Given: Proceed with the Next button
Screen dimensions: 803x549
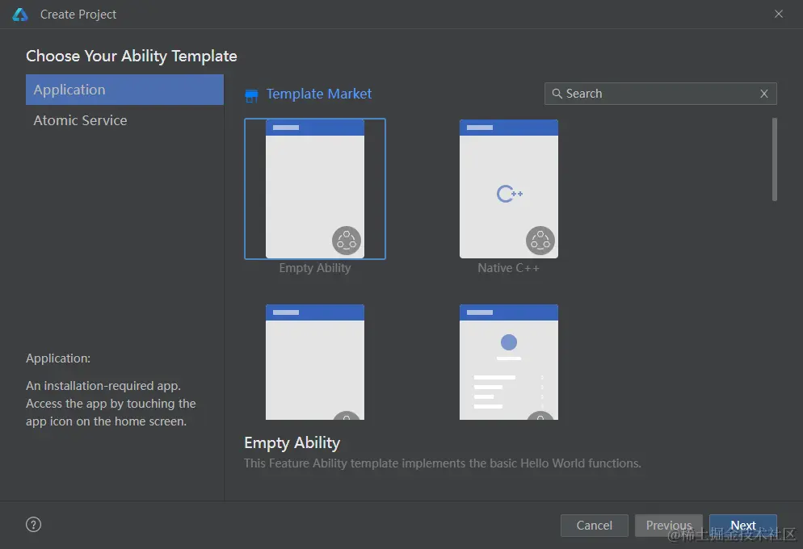Looking at the screenshot, I should pos(743,526).
